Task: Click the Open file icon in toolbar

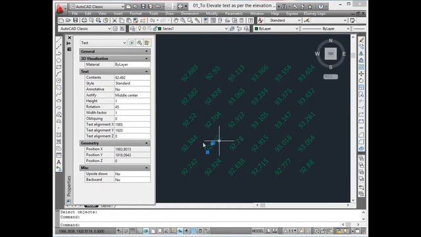Action: point(68,20)
